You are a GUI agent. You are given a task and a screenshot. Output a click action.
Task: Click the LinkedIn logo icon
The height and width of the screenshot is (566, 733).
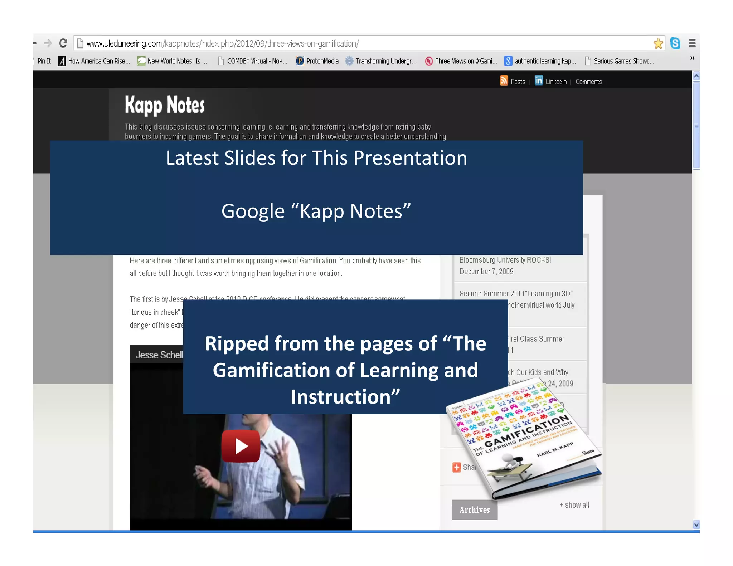539,80
